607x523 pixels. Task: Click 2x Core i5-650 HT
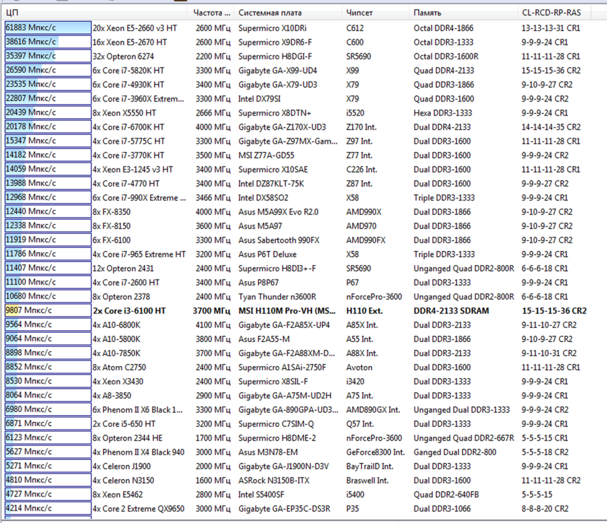pos(123,424)
